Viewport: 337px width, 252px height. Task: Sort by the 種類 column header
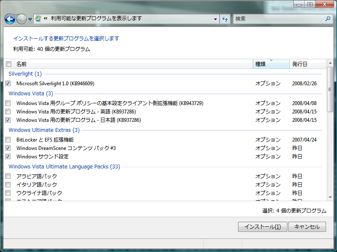271,64
